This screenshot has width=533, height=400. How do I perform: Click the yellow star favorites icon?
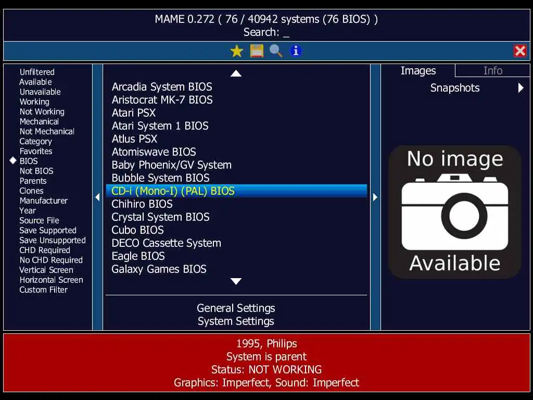(x=237, y=51)
